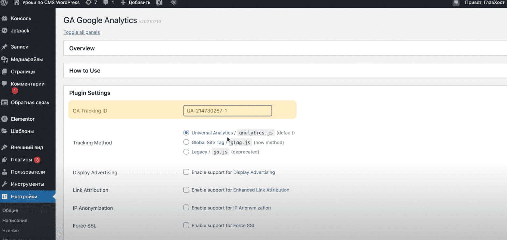The width and height of the screenshot is (507, 240).
Task: Click the Yoast SEO icon in admin bar
Action: (x=159, y=3)
